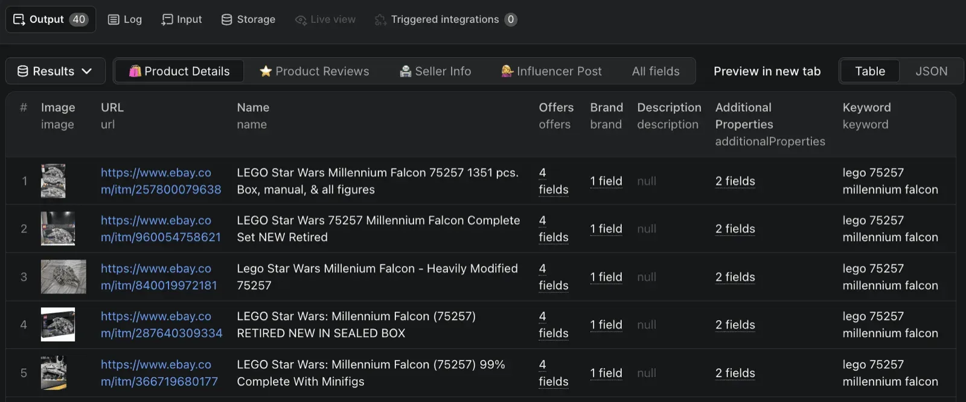Open the Results dropdown chevron
Screen dimensions: 966x402
pos(87,71)
